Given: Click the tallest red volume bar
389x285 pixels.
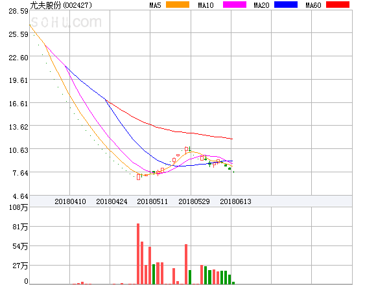Looking at the screenshot, I should [x=138, y=254].
